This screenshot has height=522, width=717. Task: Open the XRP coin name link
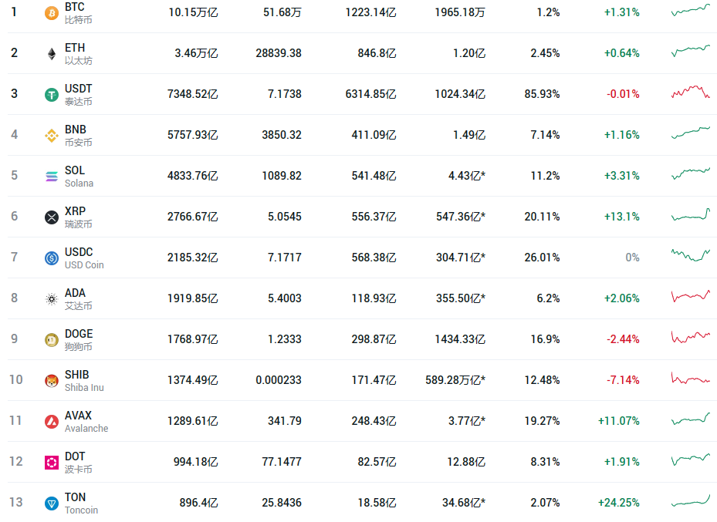pyautogui.click(x=75, y=211)
